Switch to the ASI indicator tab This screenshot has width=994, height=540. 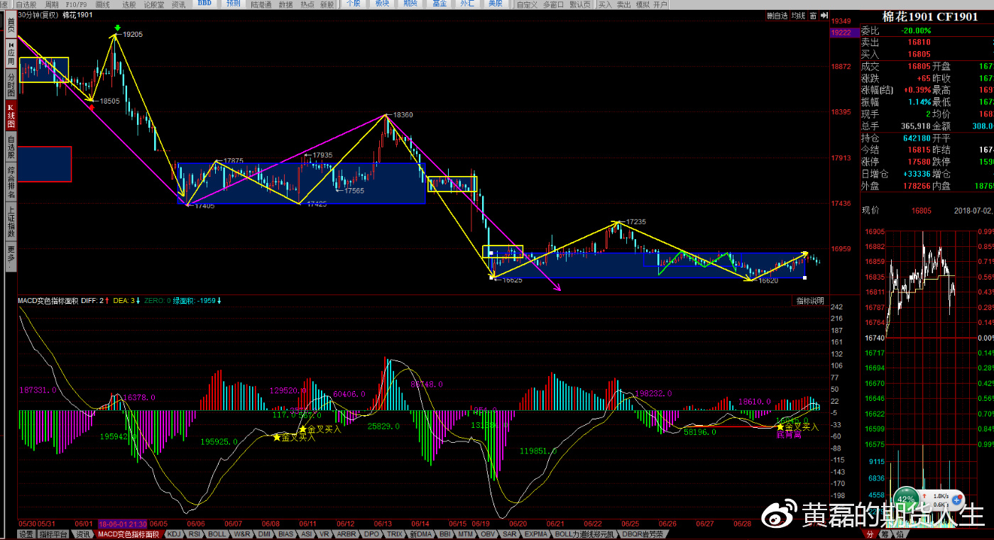[x=307, y=534]
